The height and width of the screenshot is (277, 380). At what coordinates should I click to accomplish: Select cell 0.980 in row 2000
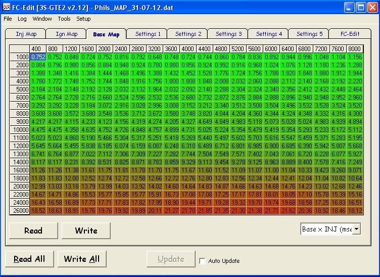click(71, 65)
